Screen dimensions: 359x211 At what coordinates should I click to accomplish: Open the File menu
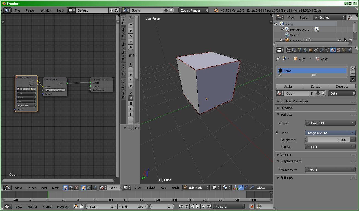tap(17, 10)
